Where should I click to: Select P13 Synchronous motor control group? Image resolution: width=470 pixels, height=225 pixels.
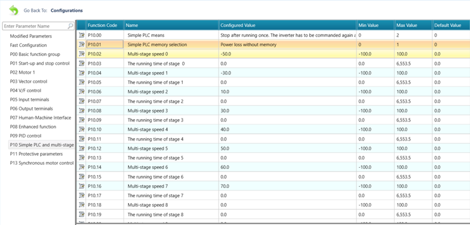(x=42, y=163)
